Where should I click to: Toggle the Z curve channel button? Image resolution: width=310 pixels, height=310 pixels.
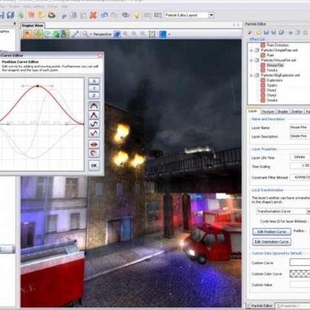click(94, 96)
